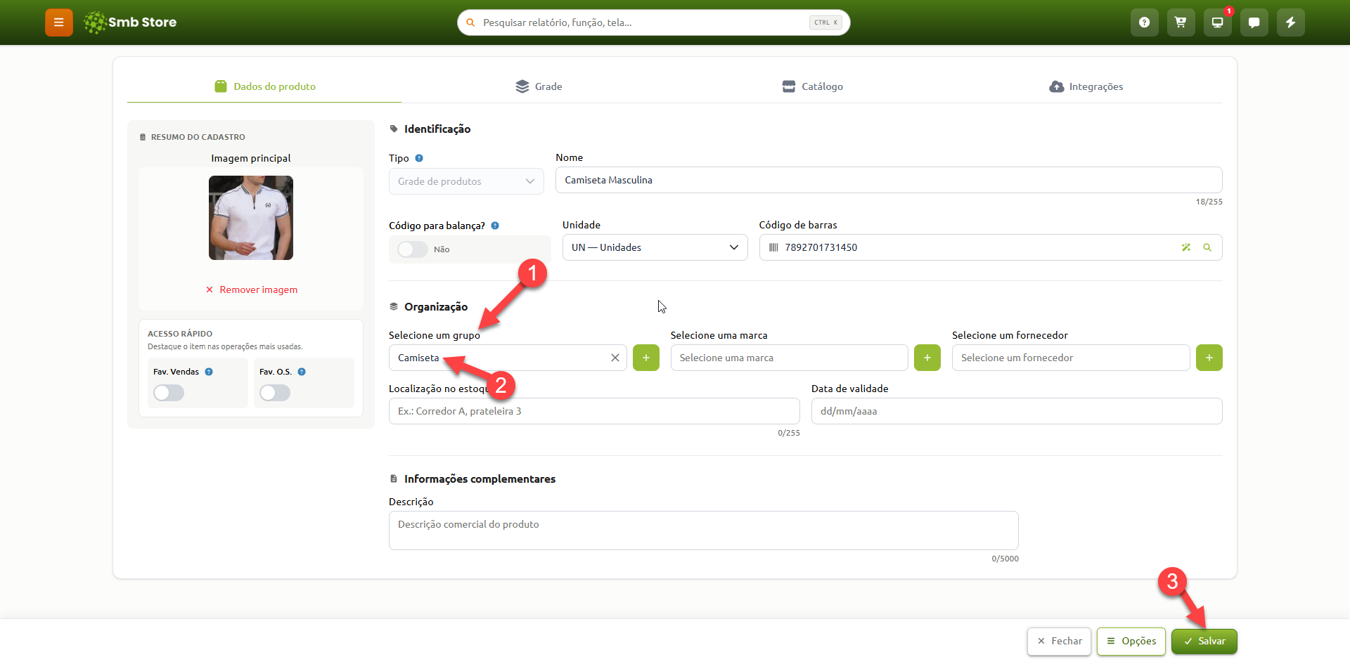Switch to the Dados do produto tab

click(265, 86)
